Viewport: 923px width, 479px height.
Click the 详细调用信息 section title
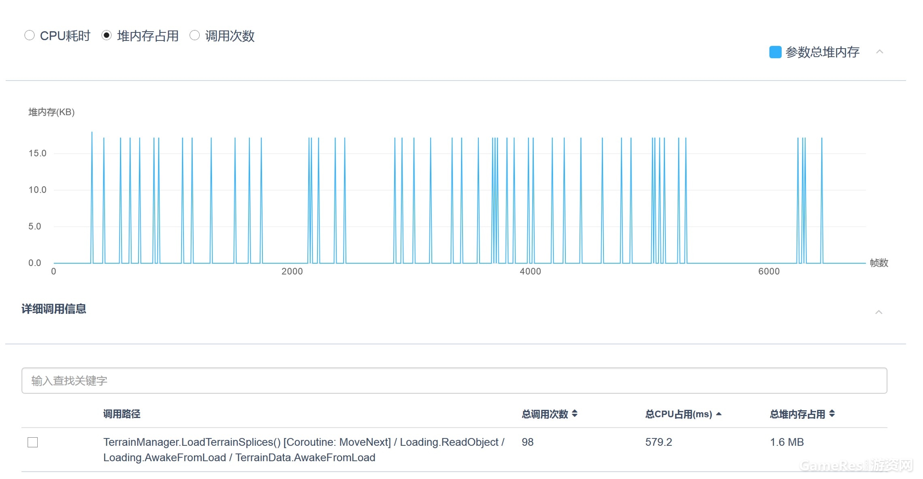54,309
